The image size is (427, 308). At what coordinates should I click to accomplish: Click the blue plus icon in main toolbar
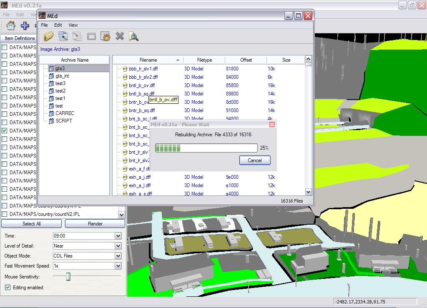click(x=25, y=25)
